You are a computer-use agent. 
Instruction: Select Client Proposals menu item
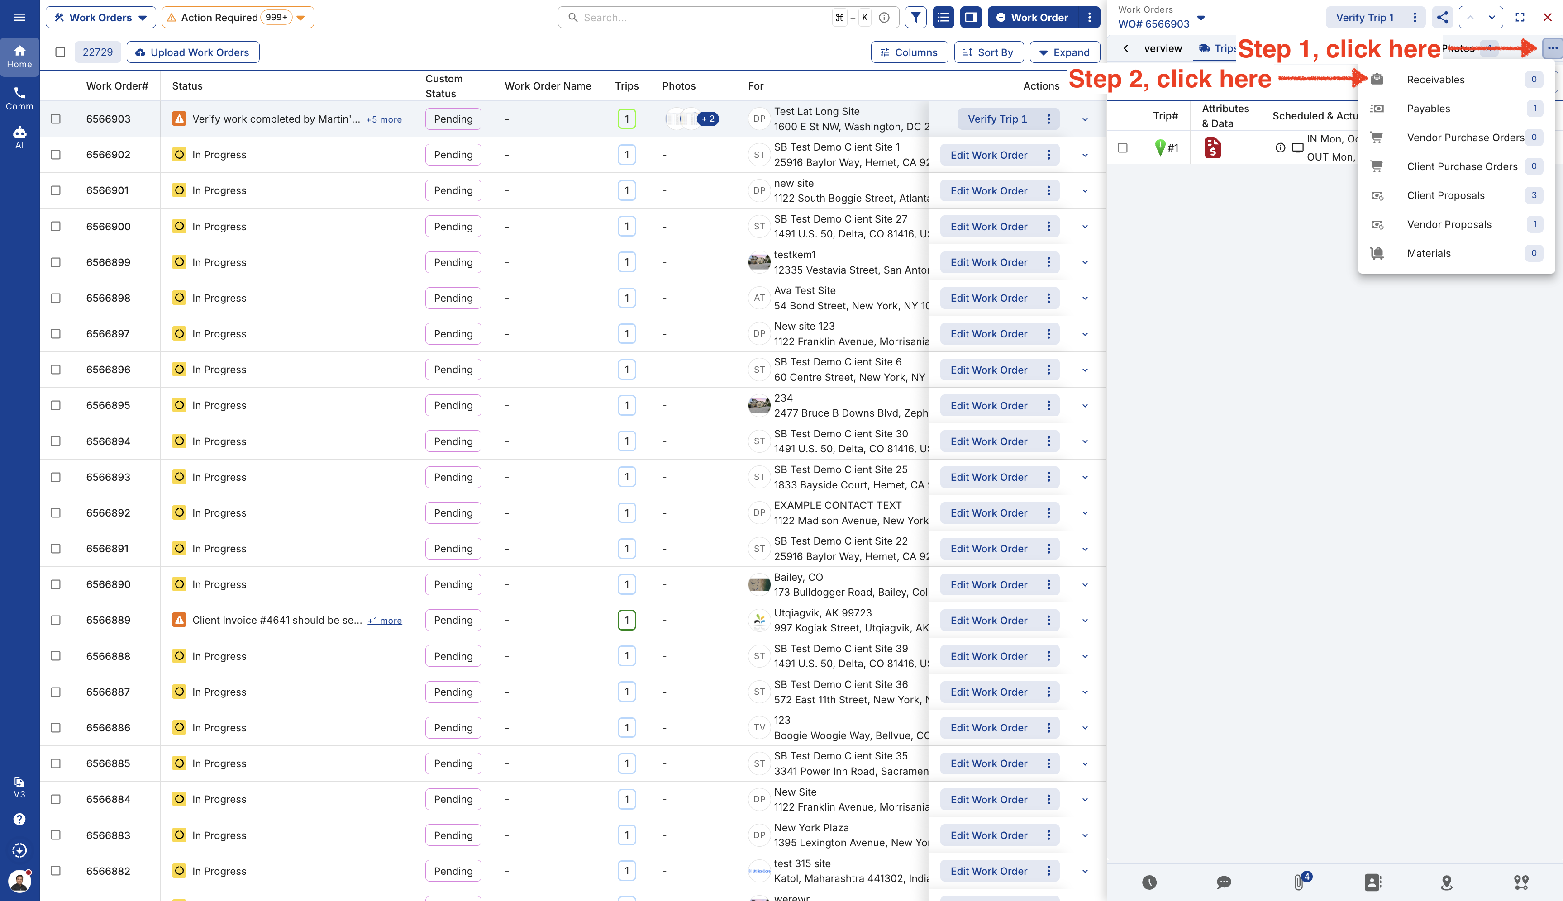[x=1456, y=195]
